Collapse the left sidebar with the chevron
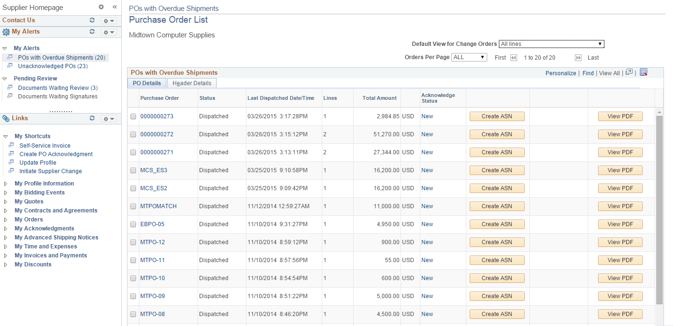Image resolution: width=673 pixels, height=326 pixels. (114, 7)
